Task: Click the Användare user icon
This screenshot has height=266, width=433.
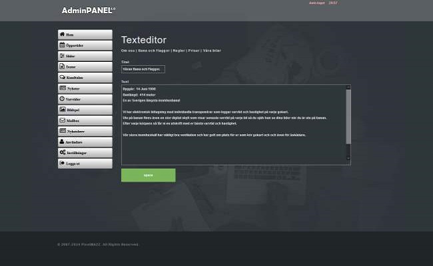Action: (62, 142)
